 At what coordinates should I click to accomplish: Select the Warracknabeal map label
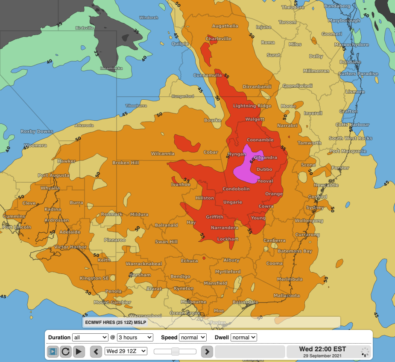pos(144,264)
